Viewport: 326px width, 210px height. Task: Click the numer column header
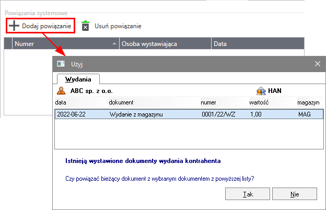(x=208, y=102)
